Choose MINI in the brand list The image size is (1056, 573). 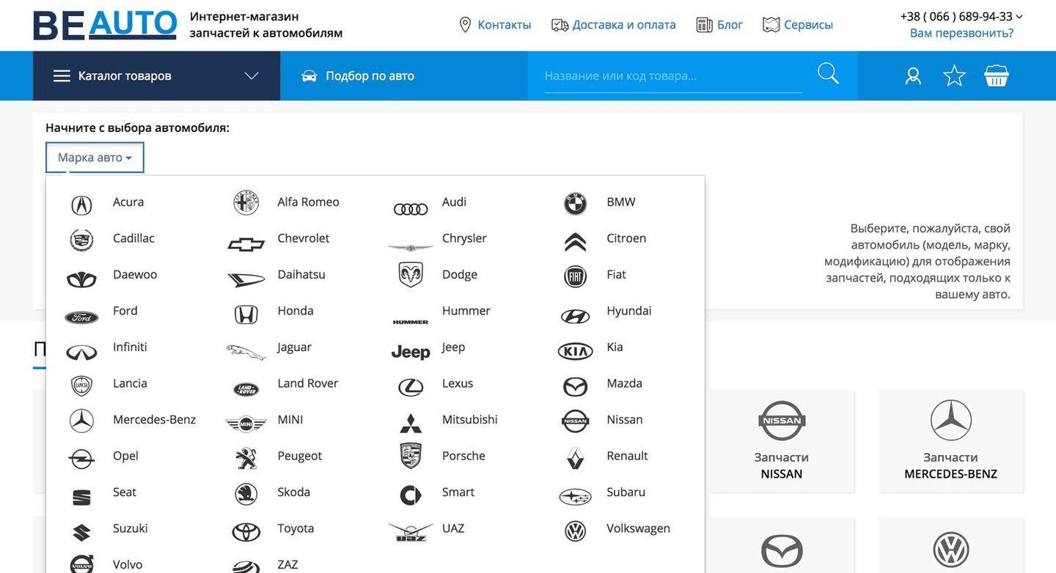[x=290, y=420]
